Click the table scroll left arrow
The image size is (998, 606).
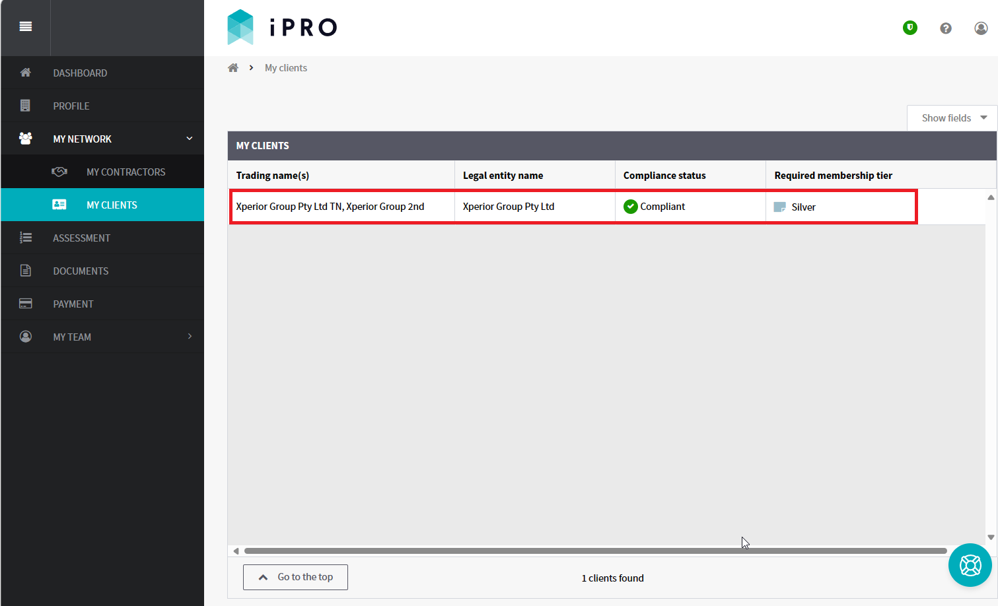point(236,551)
